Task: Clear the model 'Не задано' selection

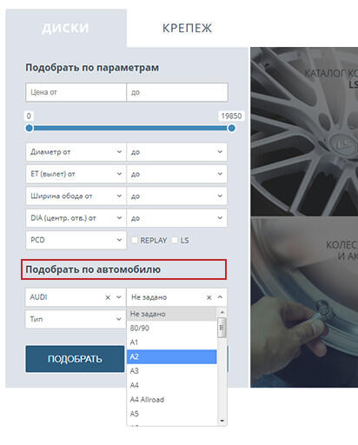Action: click(209, 297)
